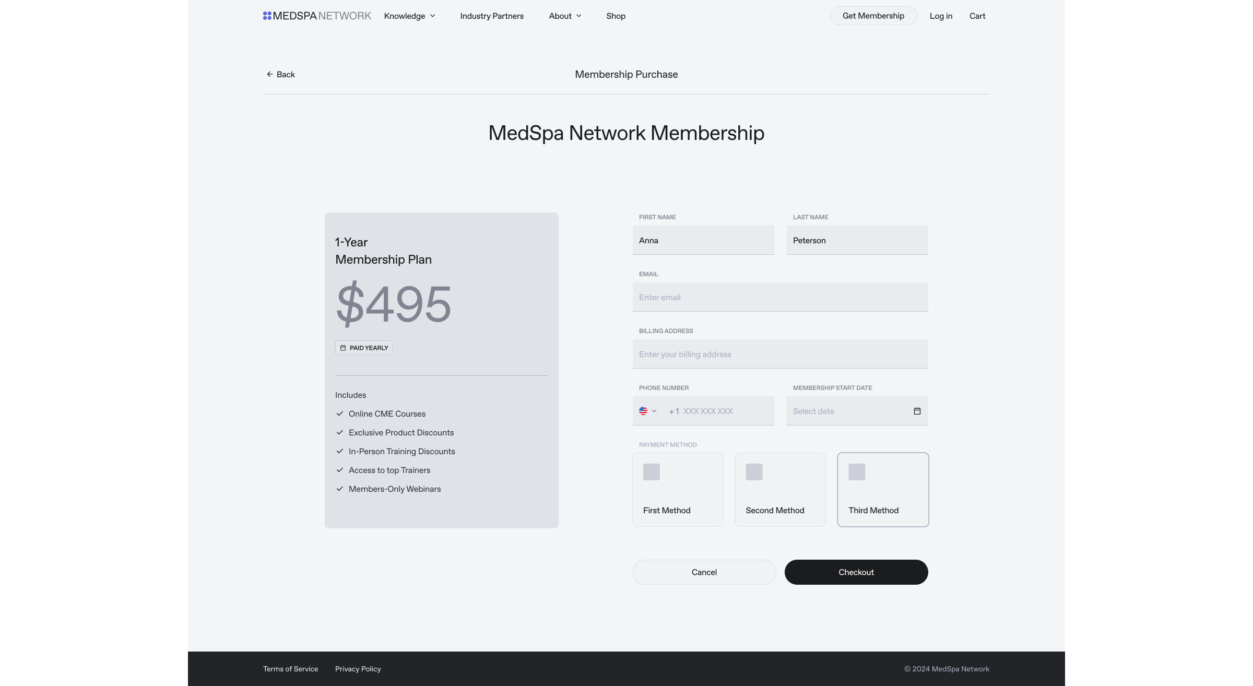
Task: Go to the Shop nav item
Action: click(616, 16)
